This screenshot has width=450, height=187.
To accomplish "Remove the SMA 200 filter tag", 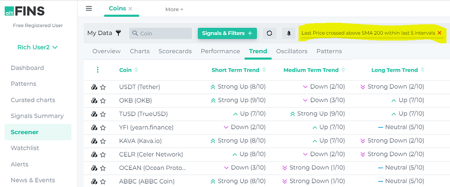I will point(439,33).
